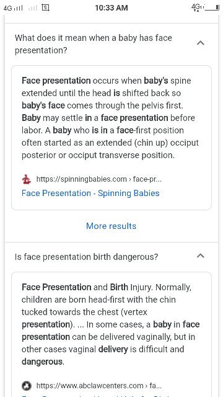Image resolution: width=223 pixels, height=397 pixels.
Task: Tap the 4G signal strength icon
Action: 13,8
